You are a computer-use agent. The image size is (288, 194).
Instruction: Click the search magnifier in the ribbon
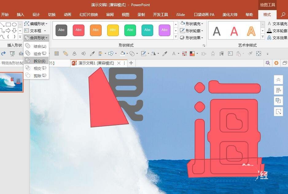[283, 14]
